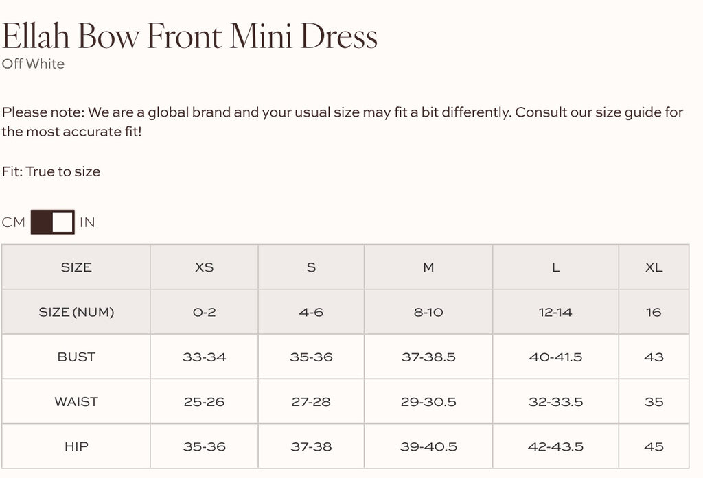Select the CM label

coord(13,222)
